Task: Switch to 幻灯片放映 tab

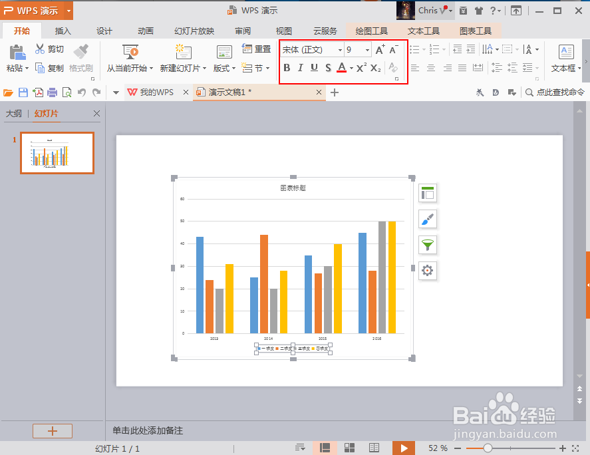Action: pos(194,31)
